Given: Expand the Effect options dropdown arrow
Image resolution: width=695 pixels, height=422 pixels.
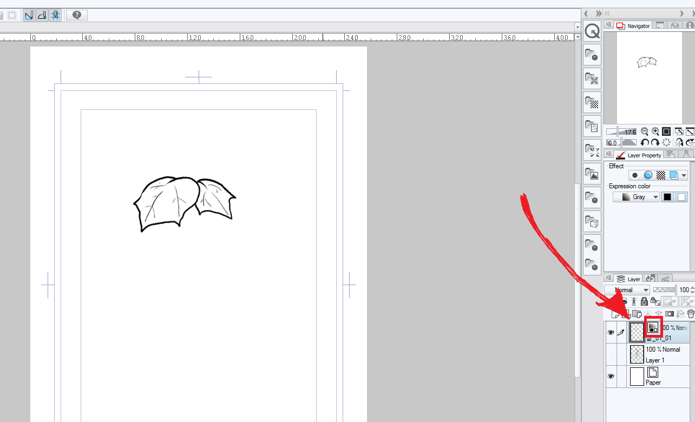Looking at the screenshot, I should [684, 175].
